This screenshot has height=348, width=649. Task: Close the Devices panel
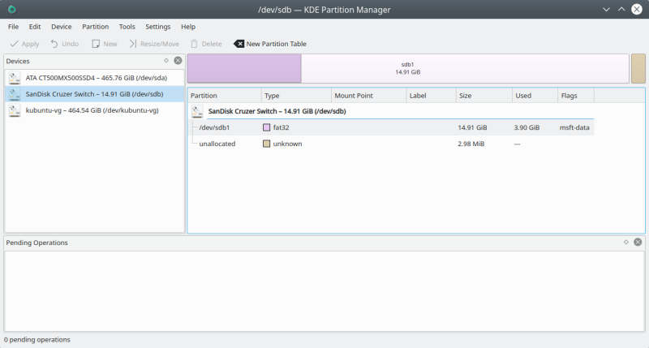pos(178,61)
